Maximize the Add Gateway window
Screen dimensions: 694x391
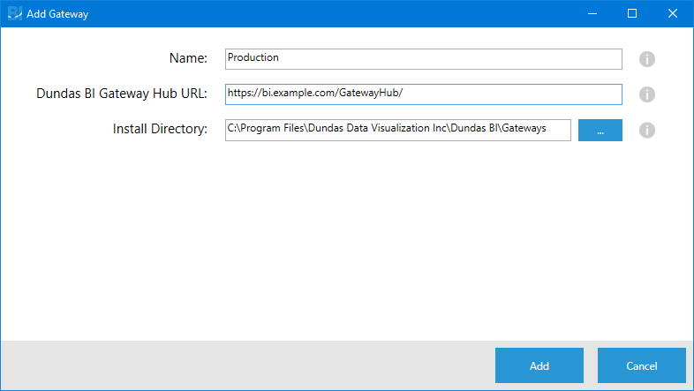632,14
